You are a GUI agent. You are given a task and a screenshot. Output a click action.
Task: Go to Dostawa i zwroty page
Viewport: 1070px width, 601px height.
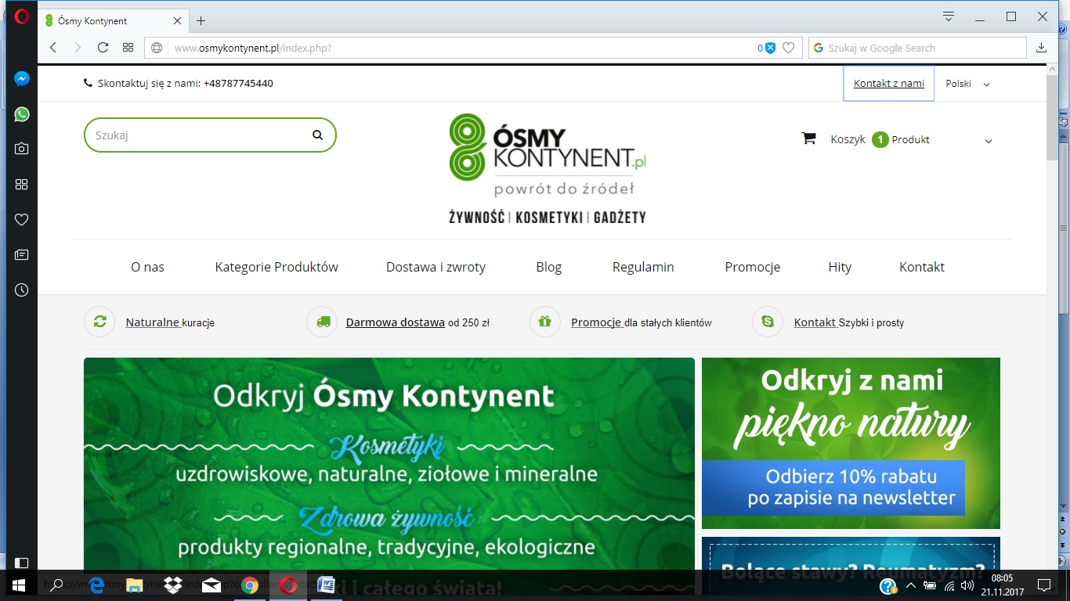(436, 267)
